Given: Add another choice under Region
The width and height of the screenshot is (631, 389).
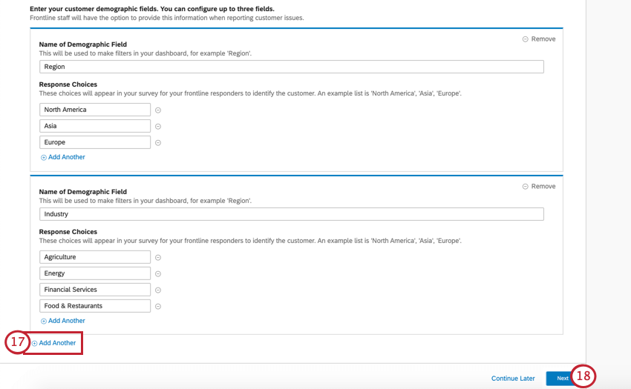Looking at the screenshot, I should coord(63,157).
